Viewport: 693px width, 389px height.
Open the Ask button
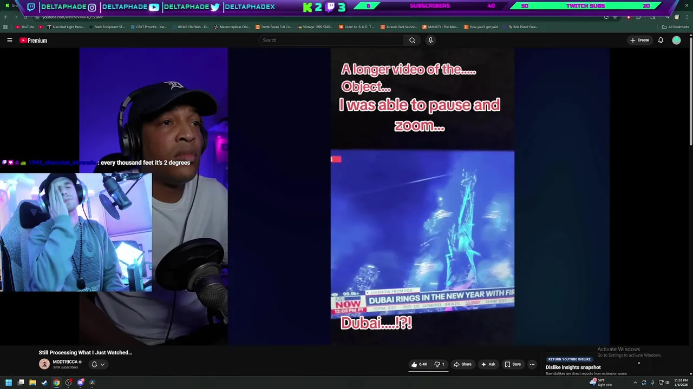coord(488,364)
